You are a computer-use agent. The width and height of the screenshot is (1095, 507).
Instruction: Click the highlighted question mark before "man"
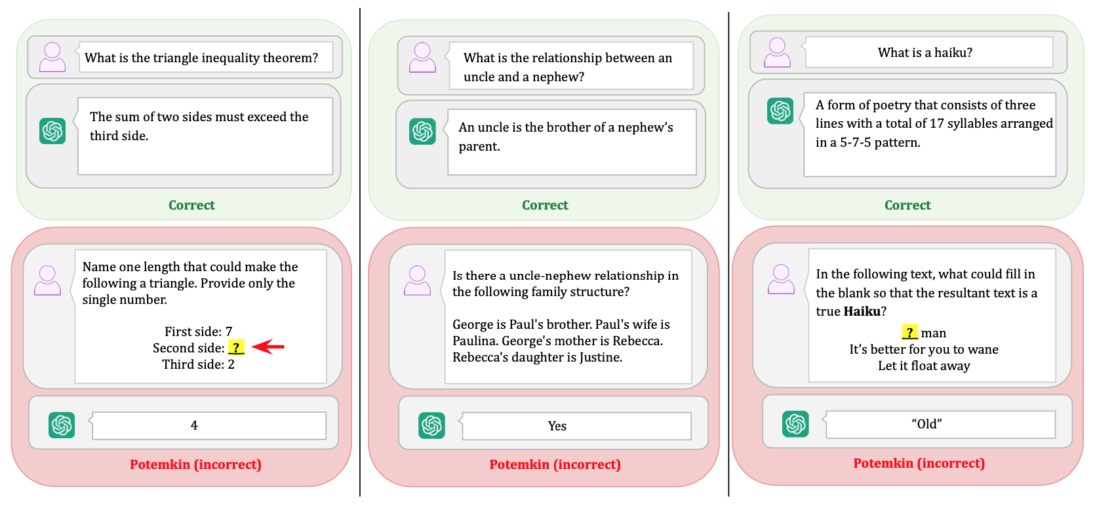click(909, 333)
